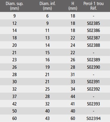Click reference S02389
This screenshot has height=122, width=110.
point(93,60)
